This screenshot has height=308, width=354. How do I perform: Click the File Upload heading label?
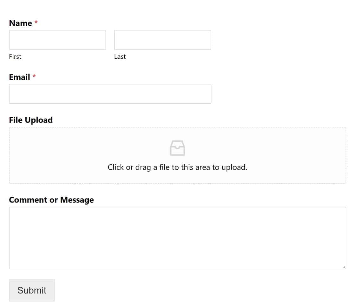click(31, 120)
